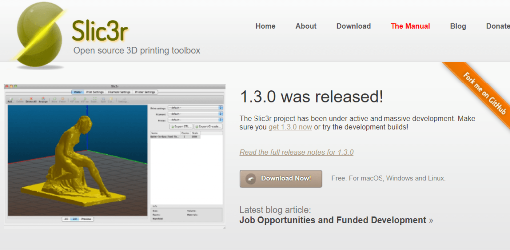Image resolution: width=510 pixels, height=250 pixels.
Task: Click 'Open source 3D printing toolbox' tagline
Action: [136, 51]
